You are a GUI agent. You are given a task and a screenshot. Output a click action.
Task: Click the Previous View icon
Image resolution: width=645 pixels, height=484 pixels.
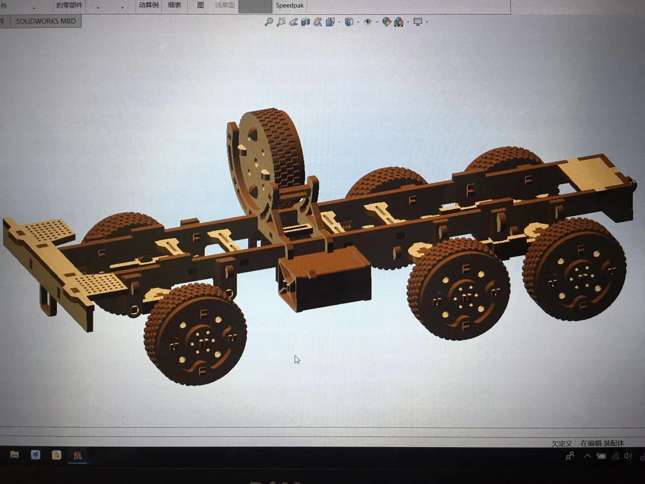click(x=293, y=22)
